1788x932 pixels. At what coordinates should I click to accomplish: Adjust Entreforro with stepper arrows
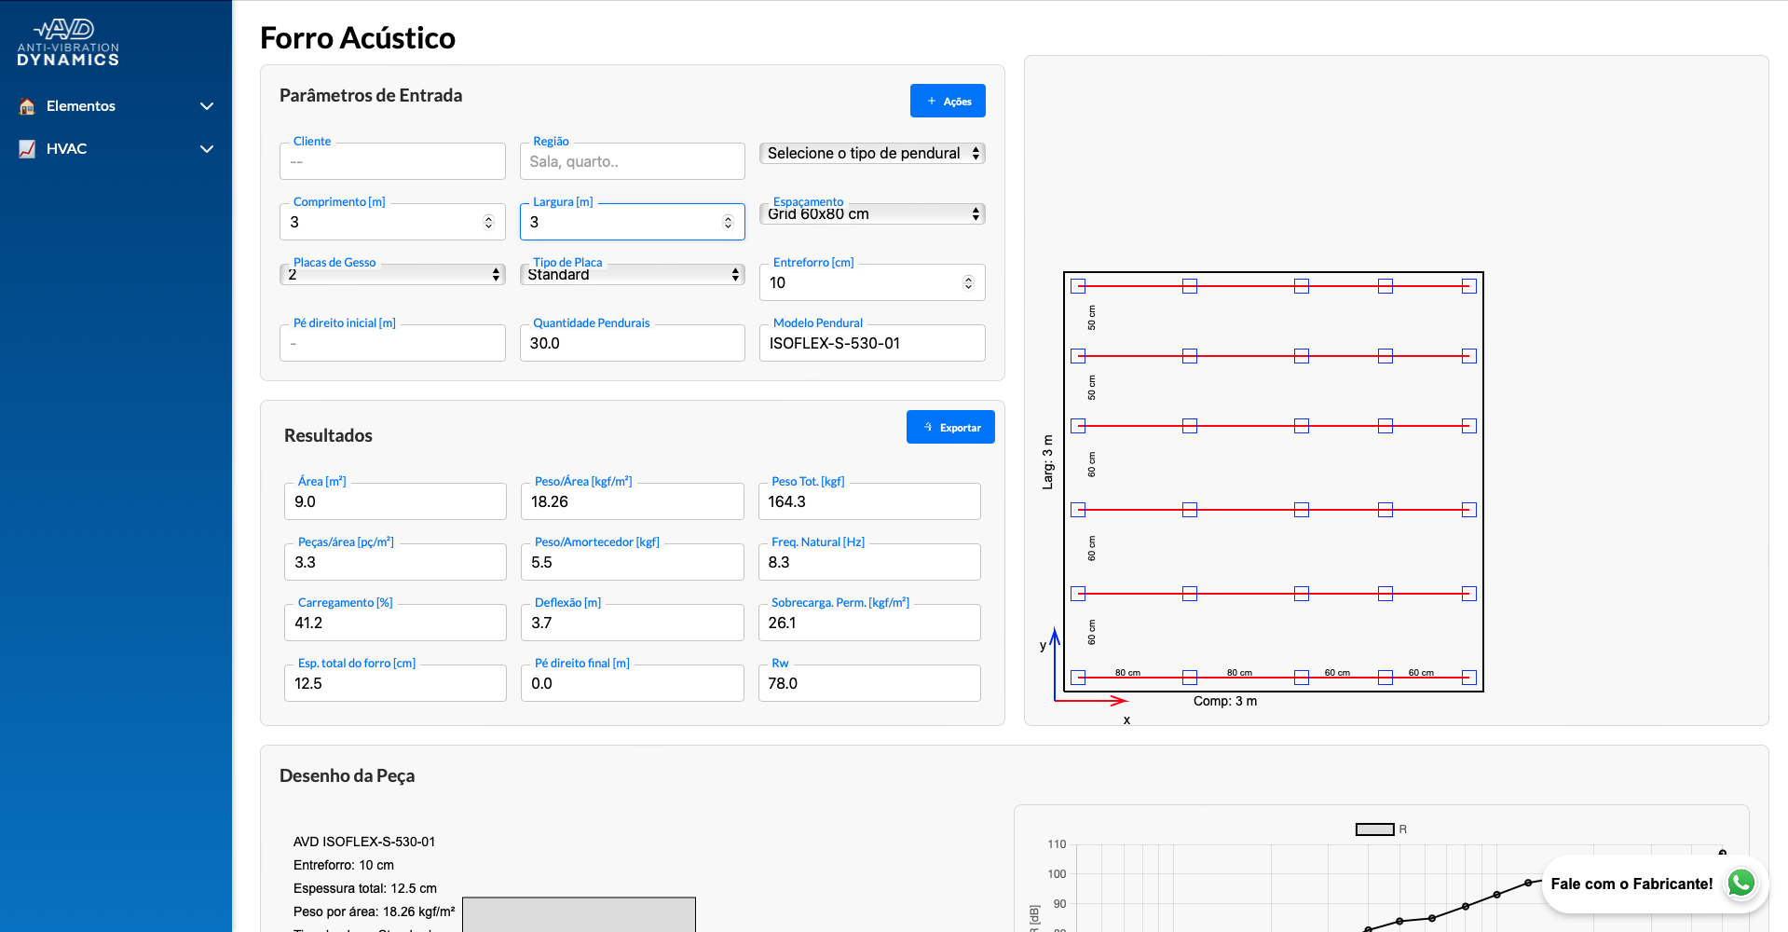click(968, 282)
